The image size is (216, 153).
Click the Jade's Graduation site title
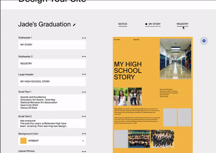coord(45,24)
